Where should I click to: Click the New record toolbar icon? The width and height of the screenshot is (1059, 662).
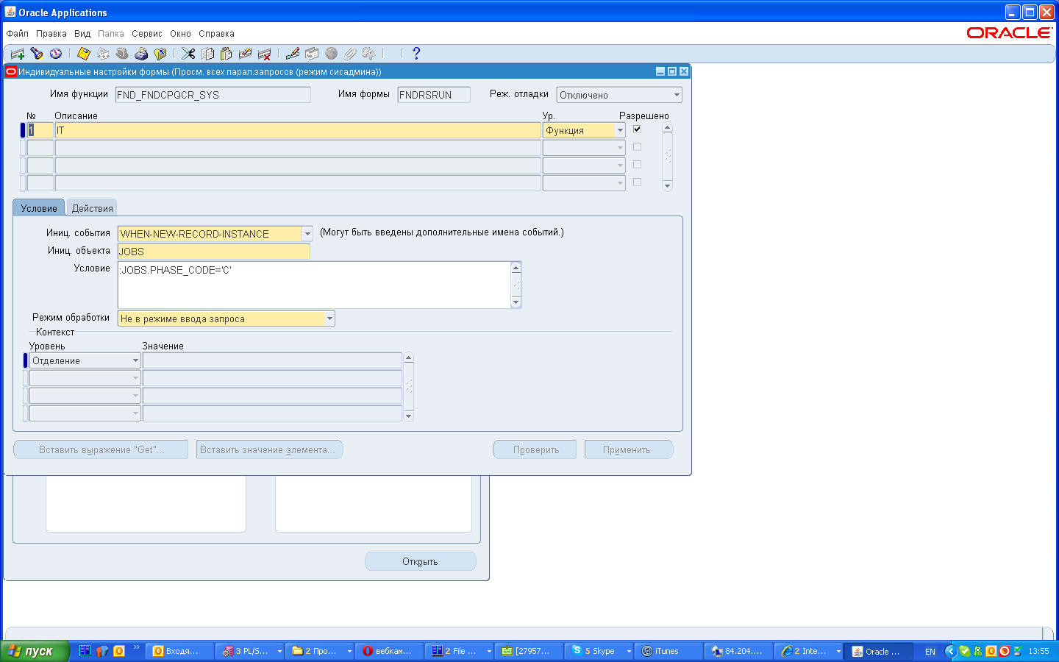18,54
